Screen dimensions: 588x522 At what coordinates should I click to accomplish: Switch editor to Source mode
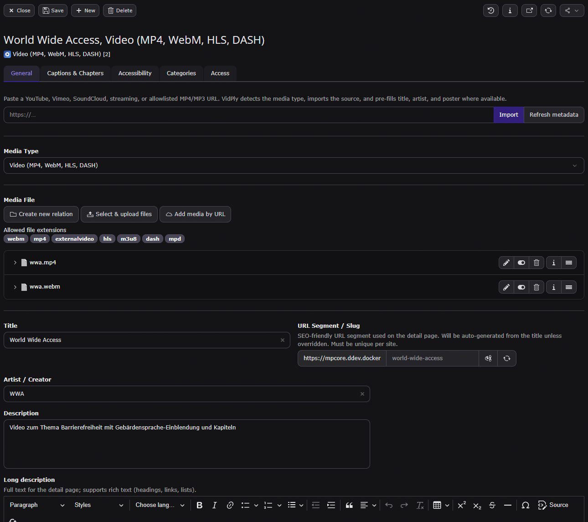coord(553,505)
